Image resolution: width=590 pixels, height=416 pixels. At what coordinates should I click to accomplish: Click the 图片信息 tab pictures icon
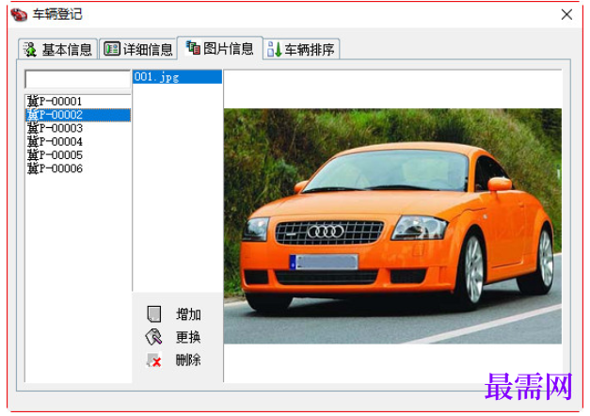point(193,48)
